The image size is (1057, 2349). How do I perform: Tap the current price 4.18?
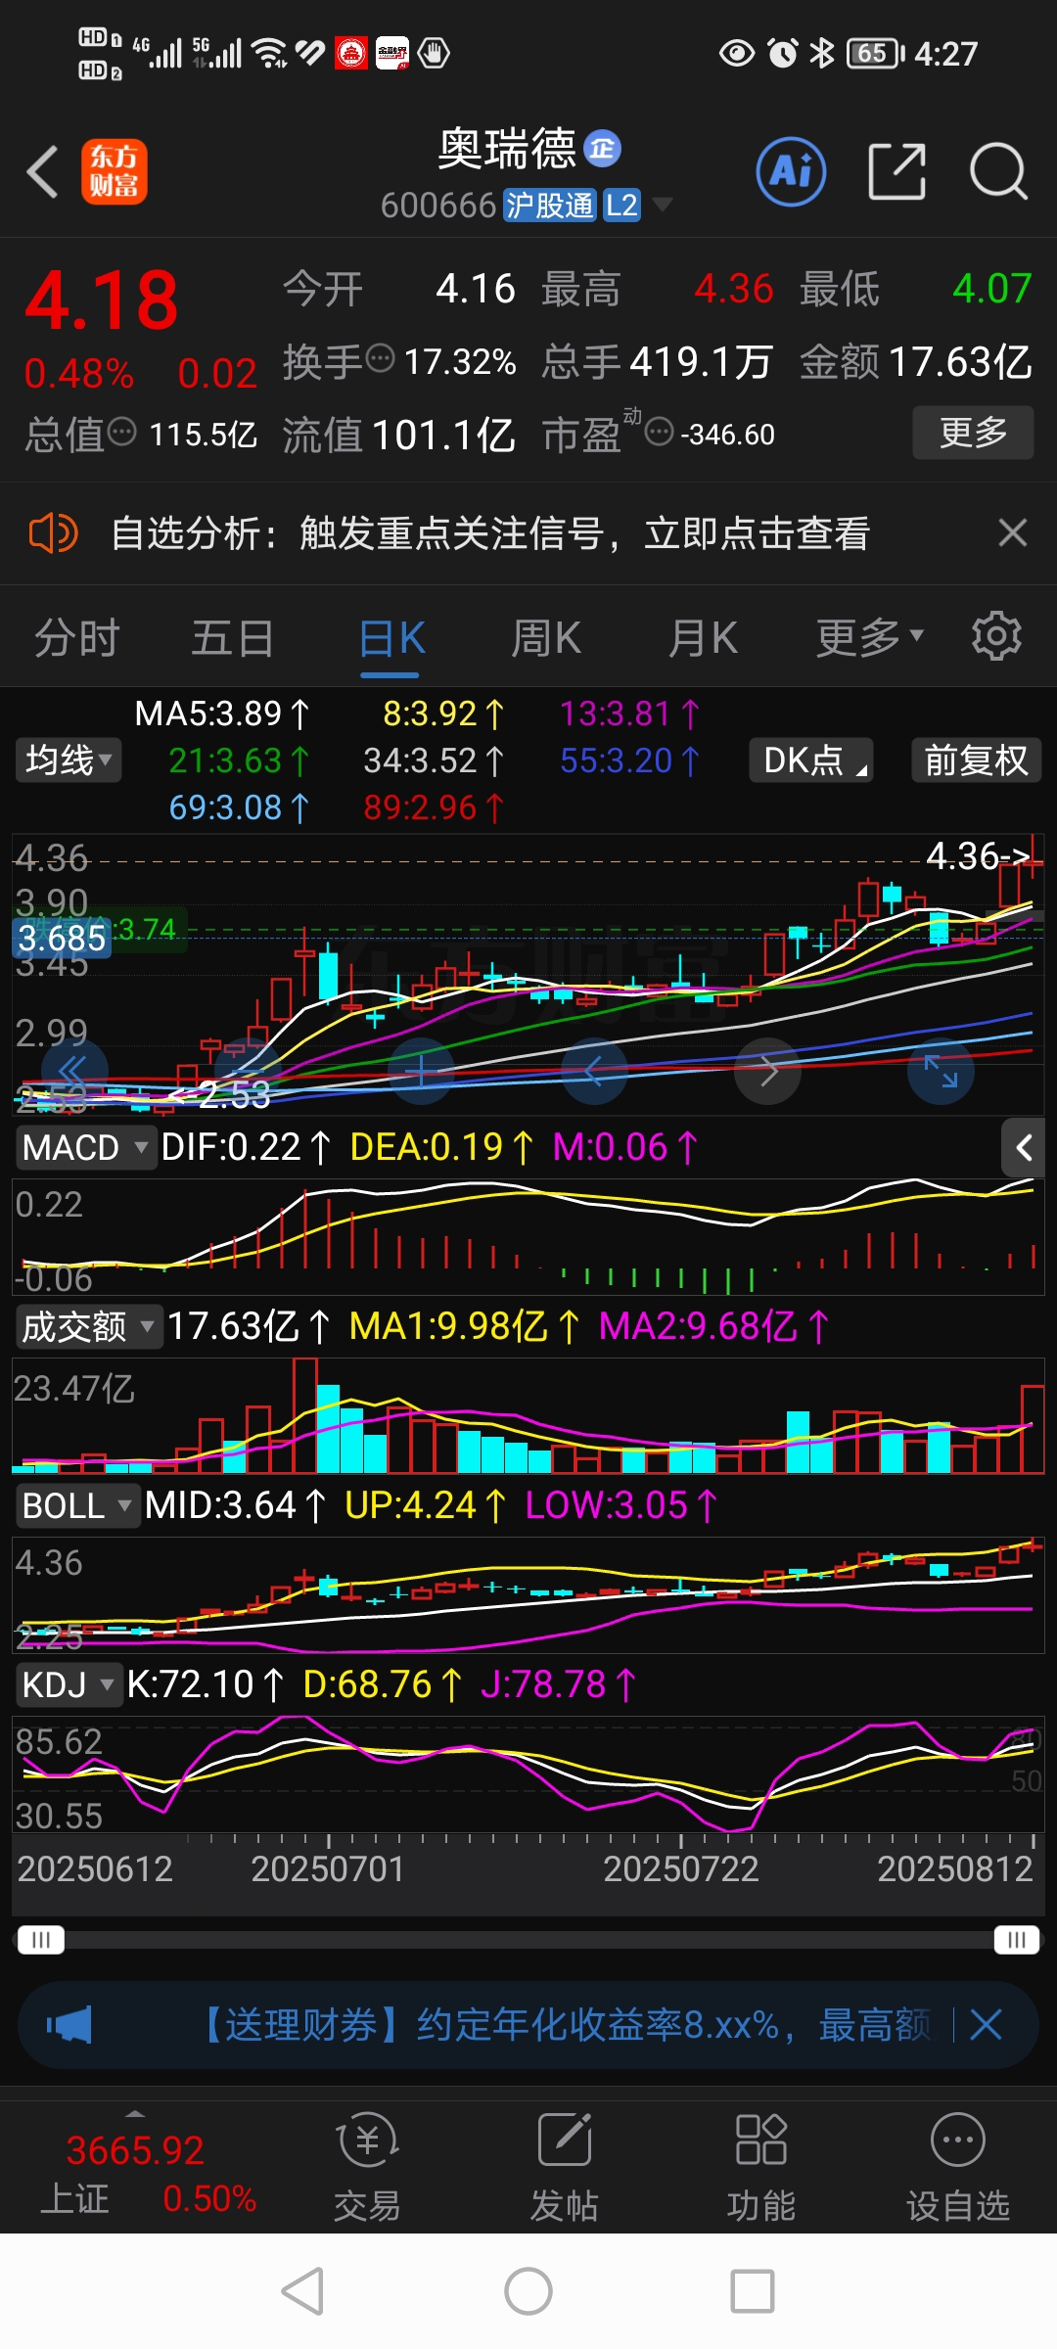coord(102,299)
